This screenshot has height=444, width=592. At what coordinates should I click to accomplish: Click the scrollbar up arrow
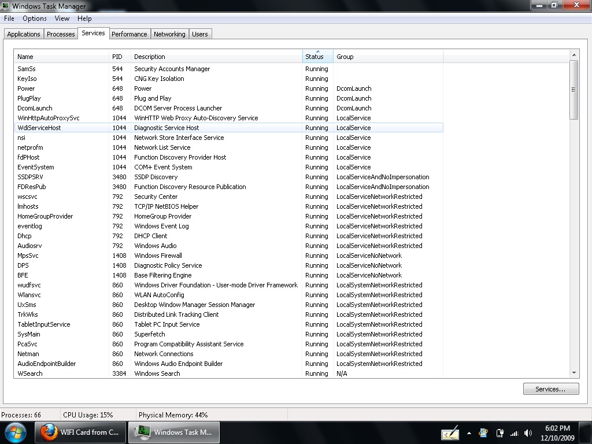[574, 55]
